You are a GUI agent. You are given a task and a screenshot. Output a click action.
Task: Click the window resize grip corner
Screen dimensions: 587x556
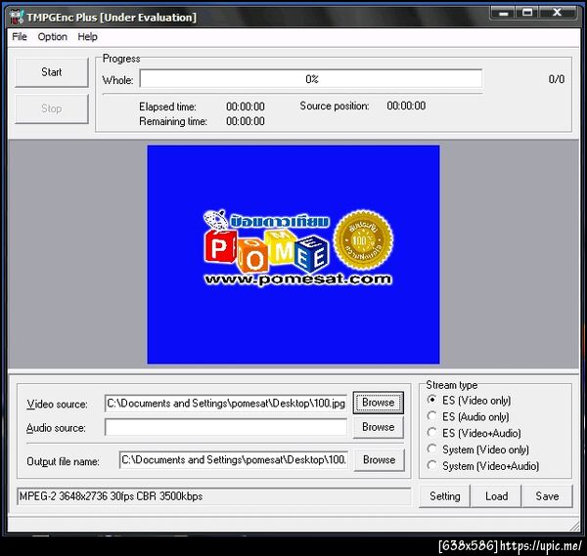pyautogui.click(x=574, y=526)
